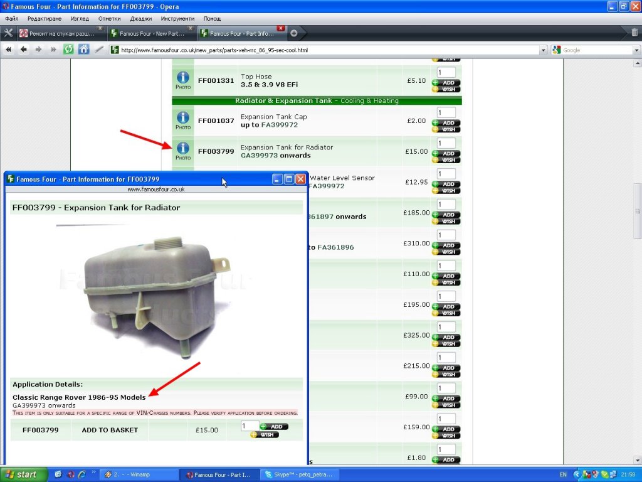The width and height of the screenshot is (642, 482).
Task: Click the page vertical scrollbar handle
Action: pos(638,211)
